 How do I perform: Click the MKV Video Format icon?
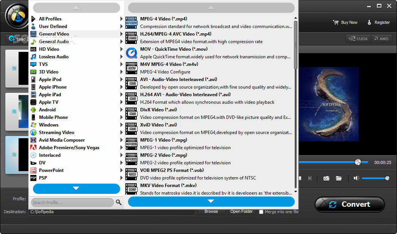[131, 189]
